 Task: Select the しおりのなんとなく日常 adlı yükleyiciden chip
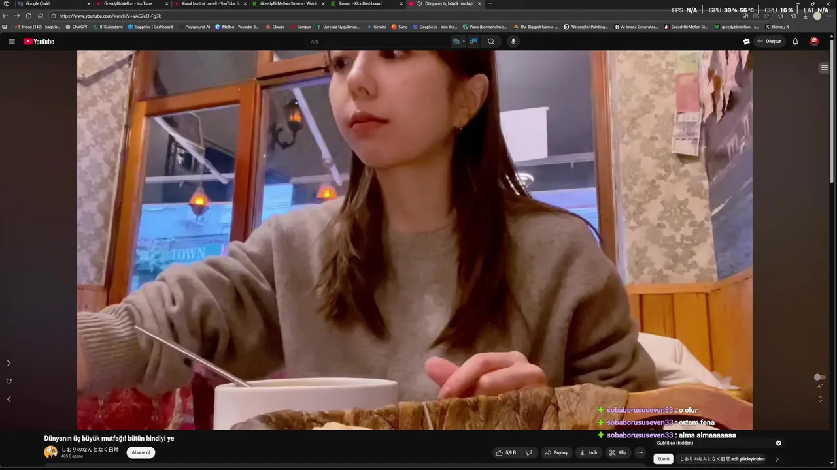(722, 459)
